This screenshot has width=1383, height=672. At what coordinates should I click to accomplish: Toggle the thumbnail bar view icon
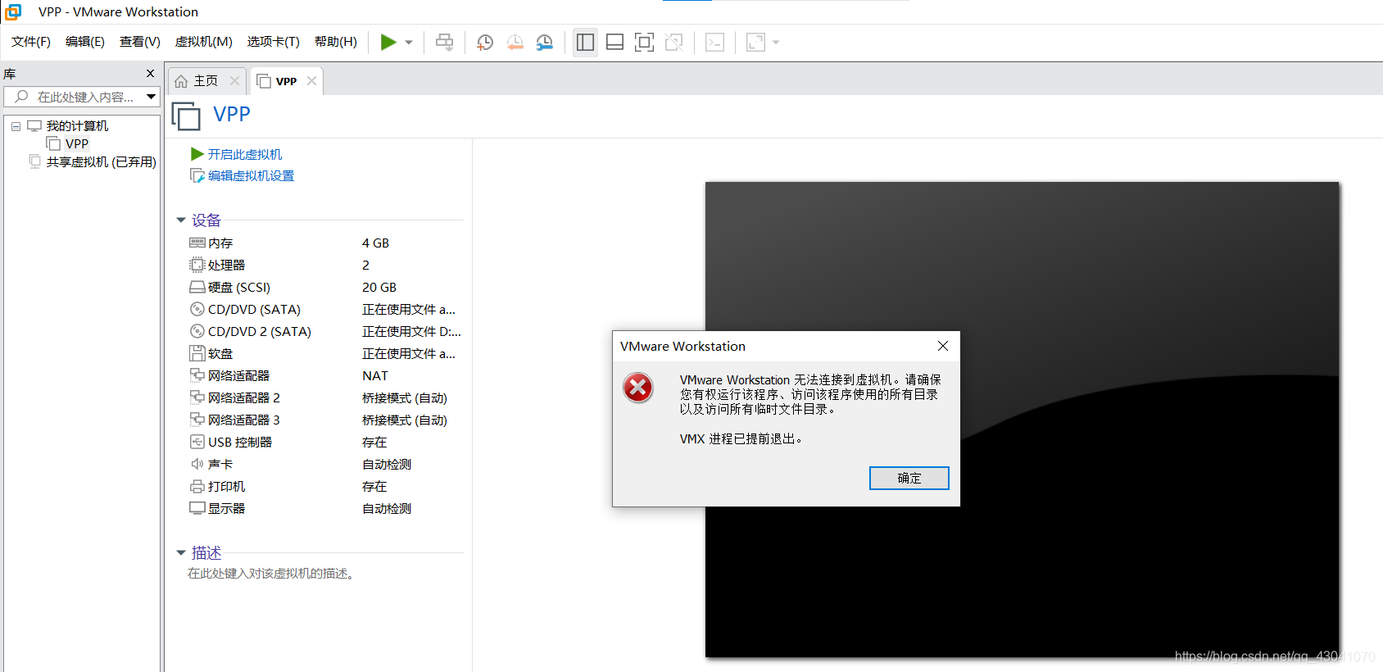[615, 42]
